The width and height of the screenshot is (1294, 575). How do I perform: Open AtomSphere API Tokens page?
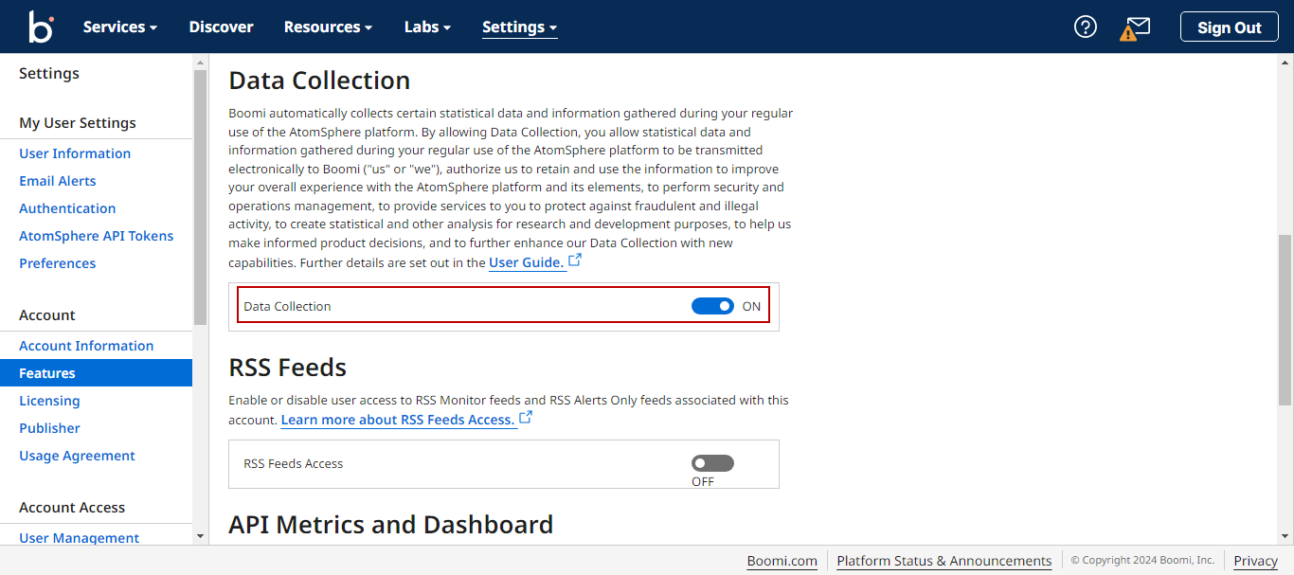[97, 236]
